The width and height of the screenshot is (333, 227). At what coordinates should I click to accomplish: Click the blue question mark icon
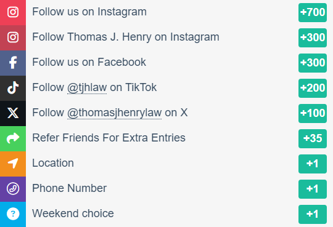click(x=13, y=213)
